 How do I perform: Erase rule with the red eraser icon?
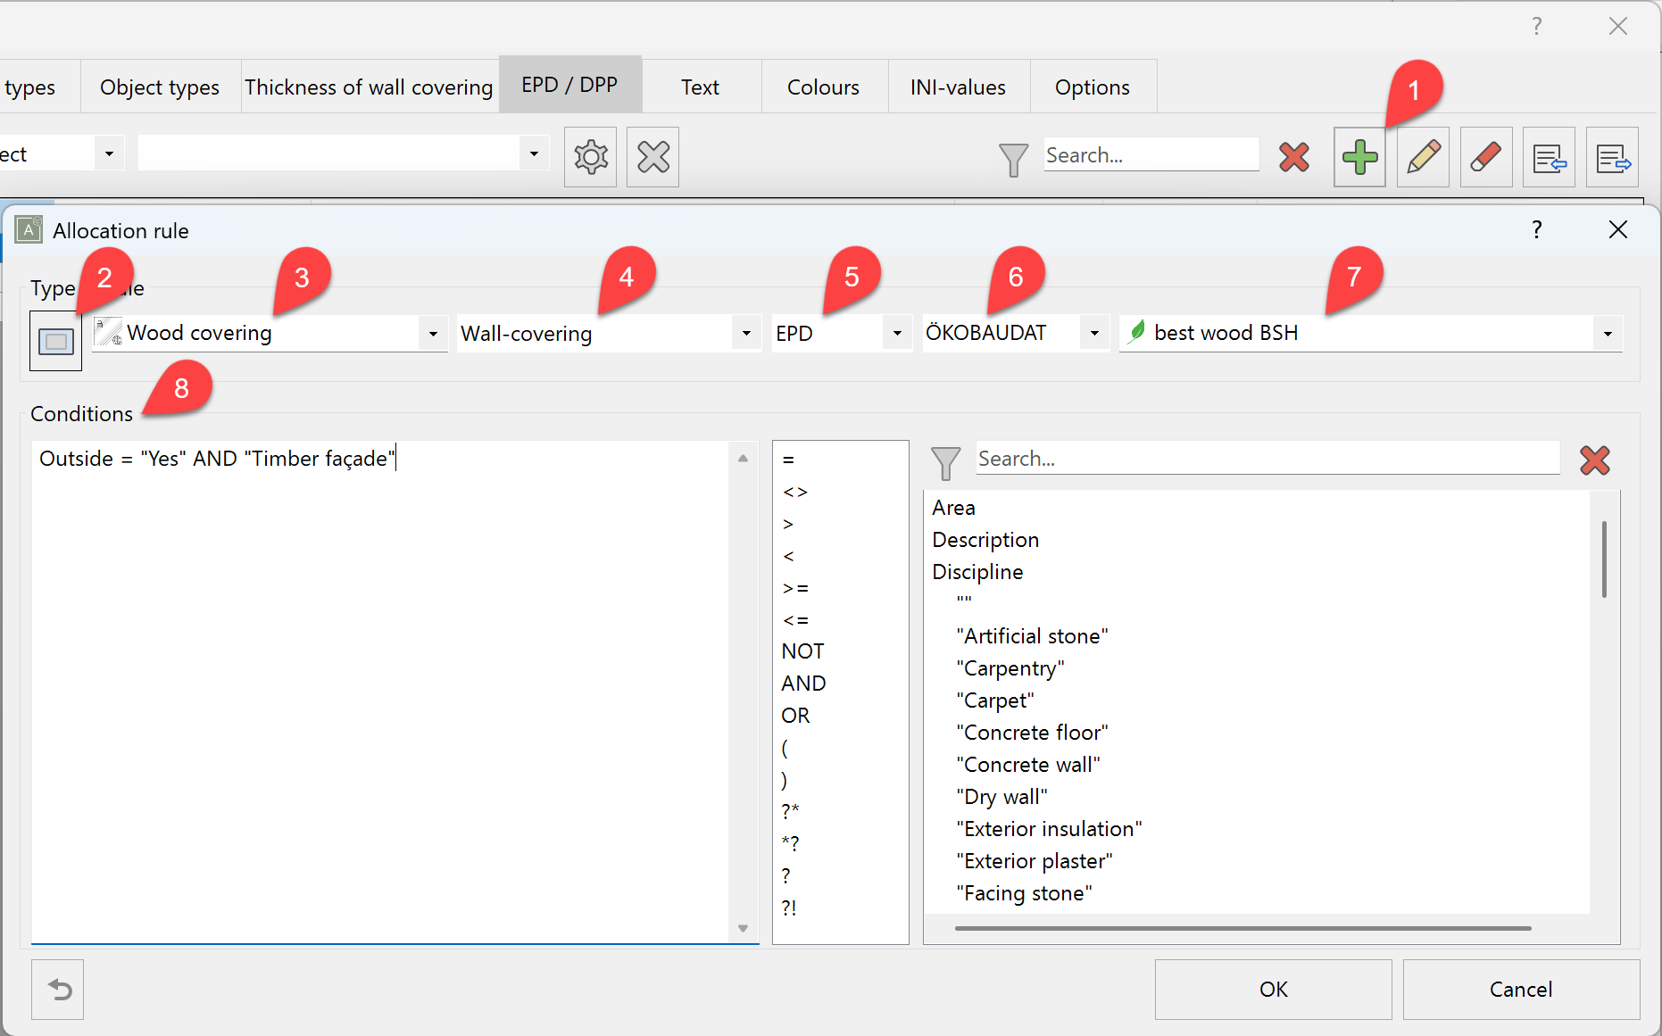(1486, 157)
